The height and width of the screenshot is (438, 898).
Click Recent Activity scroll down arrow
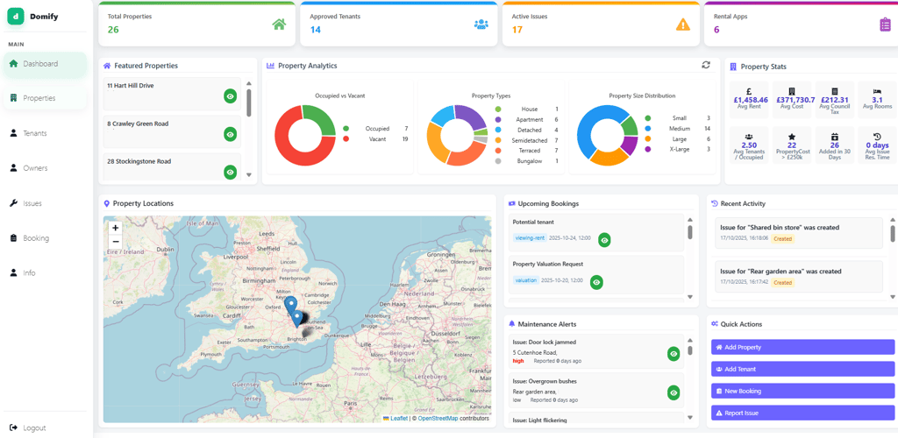coord(892,297)
